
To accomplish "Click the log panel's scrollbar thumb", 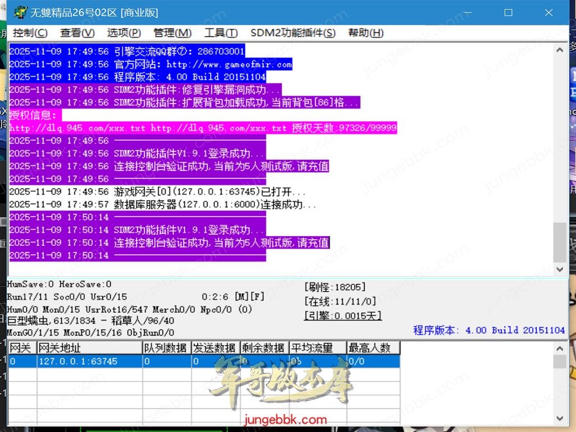I will [x=560, y=242].
